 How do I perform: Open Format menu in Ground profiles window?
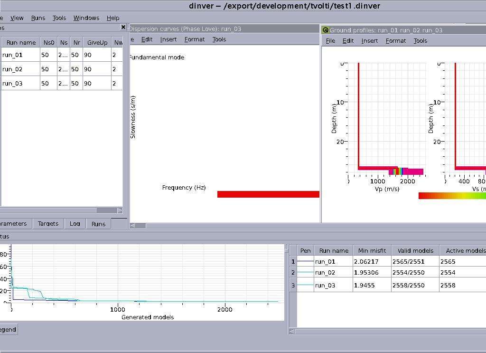395,41
